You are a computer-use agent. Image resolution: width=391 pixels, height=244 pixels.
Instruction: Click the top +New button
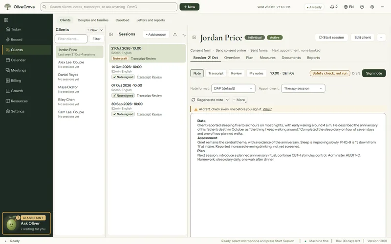coord(189,7)
